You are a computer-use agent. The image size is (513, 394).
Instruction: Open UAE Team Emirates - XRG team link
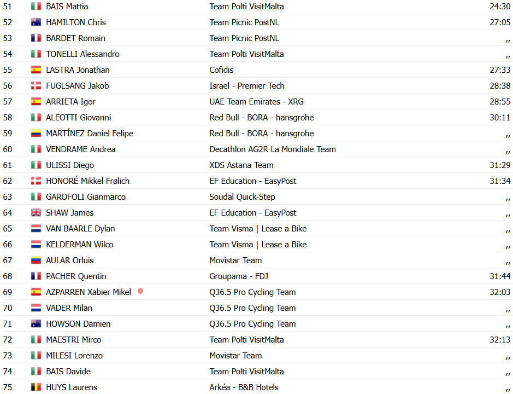point(257,102)
